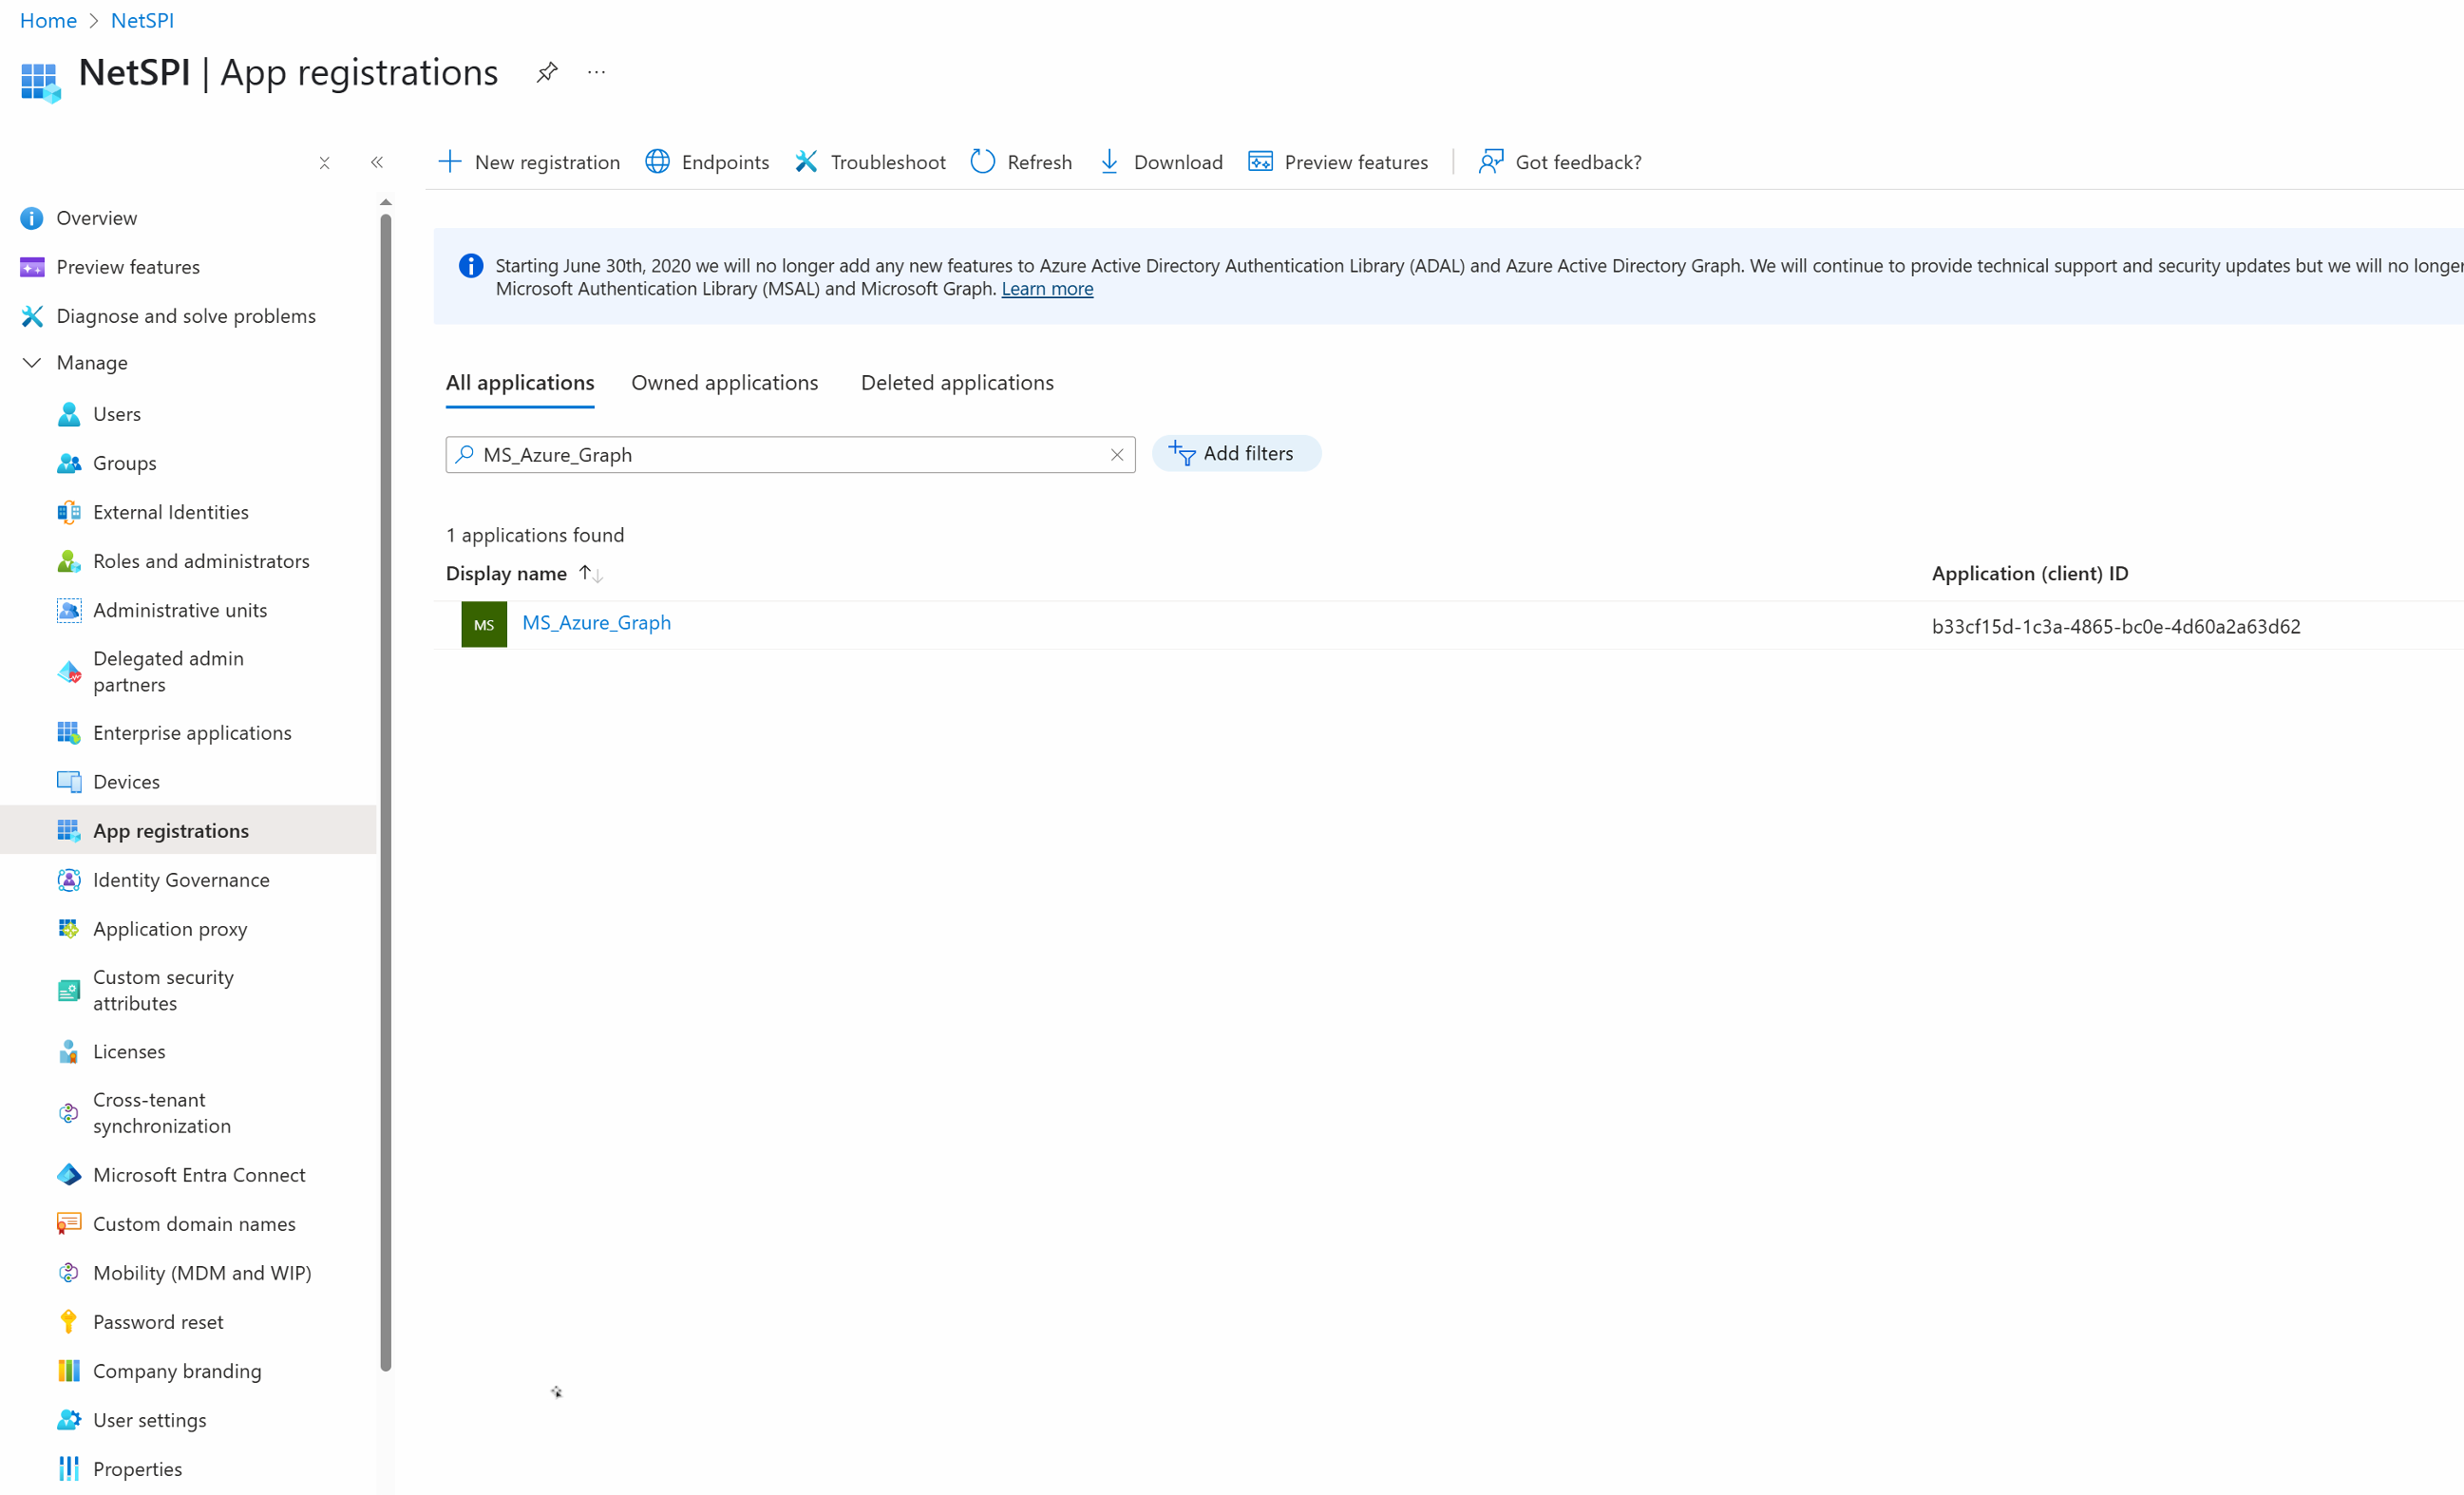
Task: Open the MS_Azure_Graph application link
Action: (x=596, y=623)
